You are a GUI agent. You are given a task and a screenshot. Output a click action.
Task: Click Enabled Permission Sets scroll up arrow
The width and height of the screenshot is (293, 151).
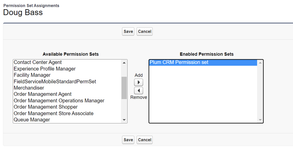click(260, 63)
